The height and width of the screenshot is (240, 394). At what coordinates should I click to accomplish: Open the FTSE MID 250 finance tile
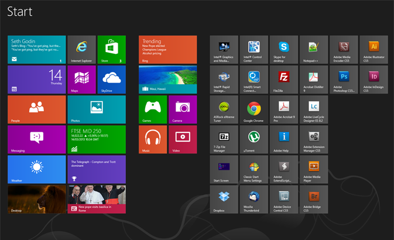pyautogui.click(x=97, y=139)
